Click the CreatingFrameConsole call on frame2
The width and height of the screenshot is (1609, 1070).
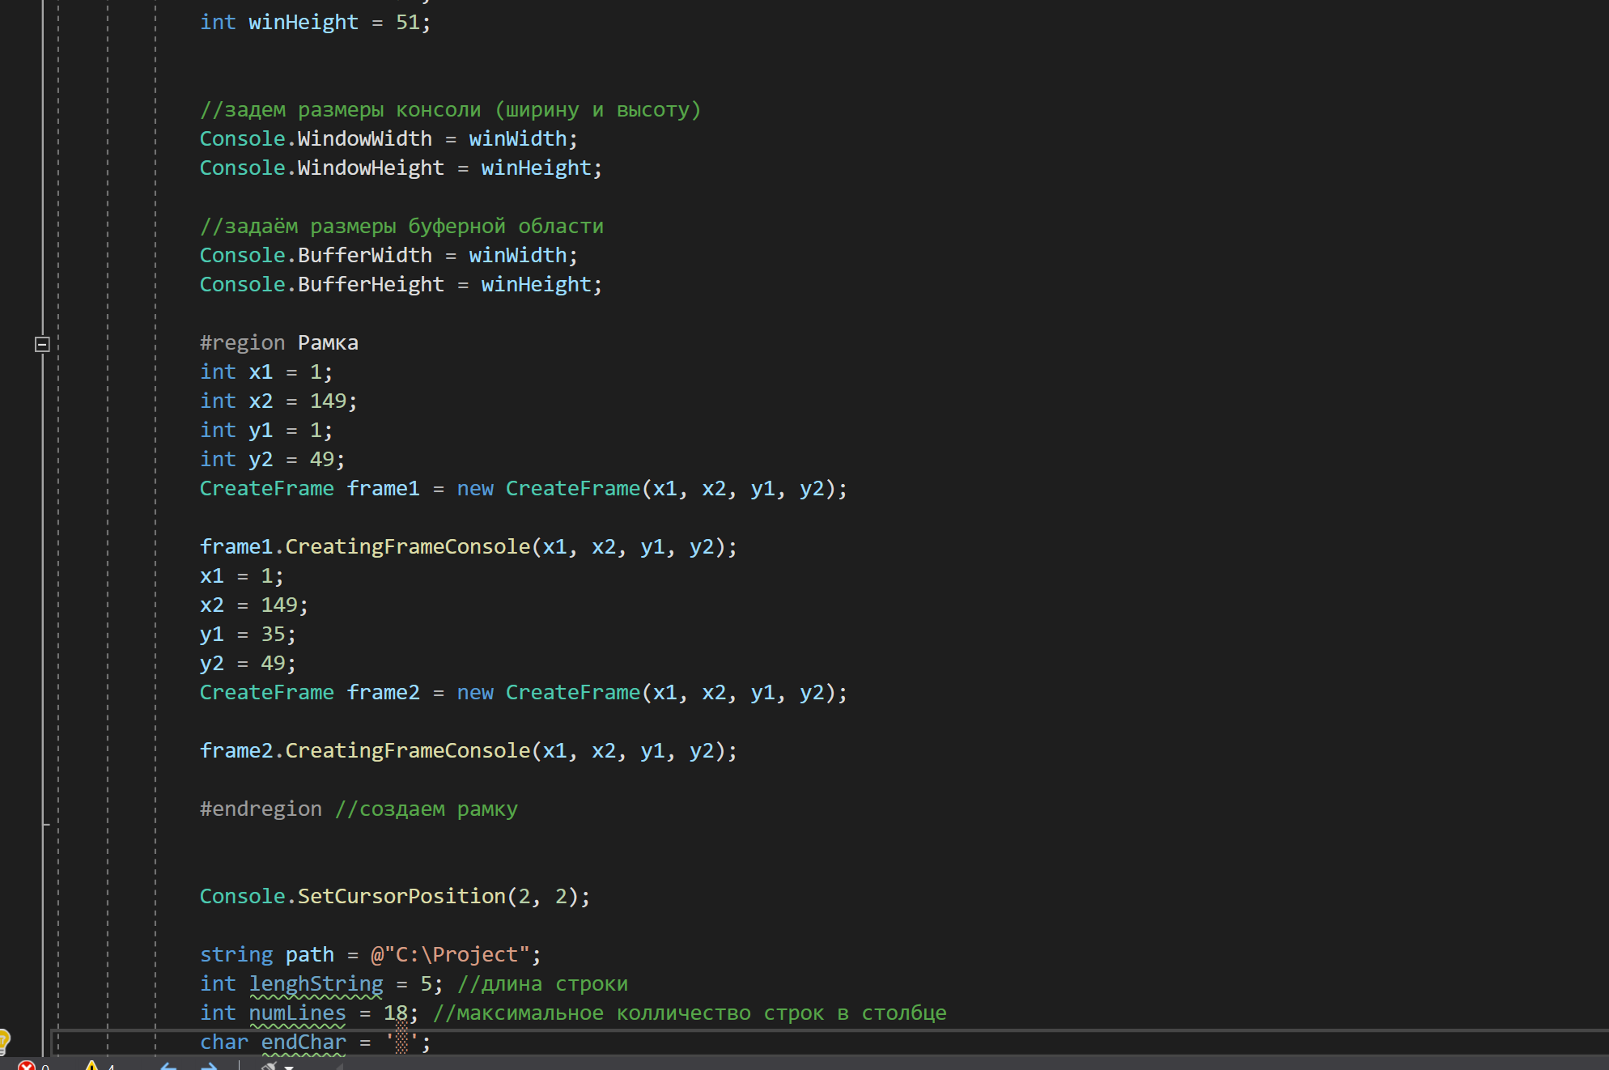[x=407, y=750]
